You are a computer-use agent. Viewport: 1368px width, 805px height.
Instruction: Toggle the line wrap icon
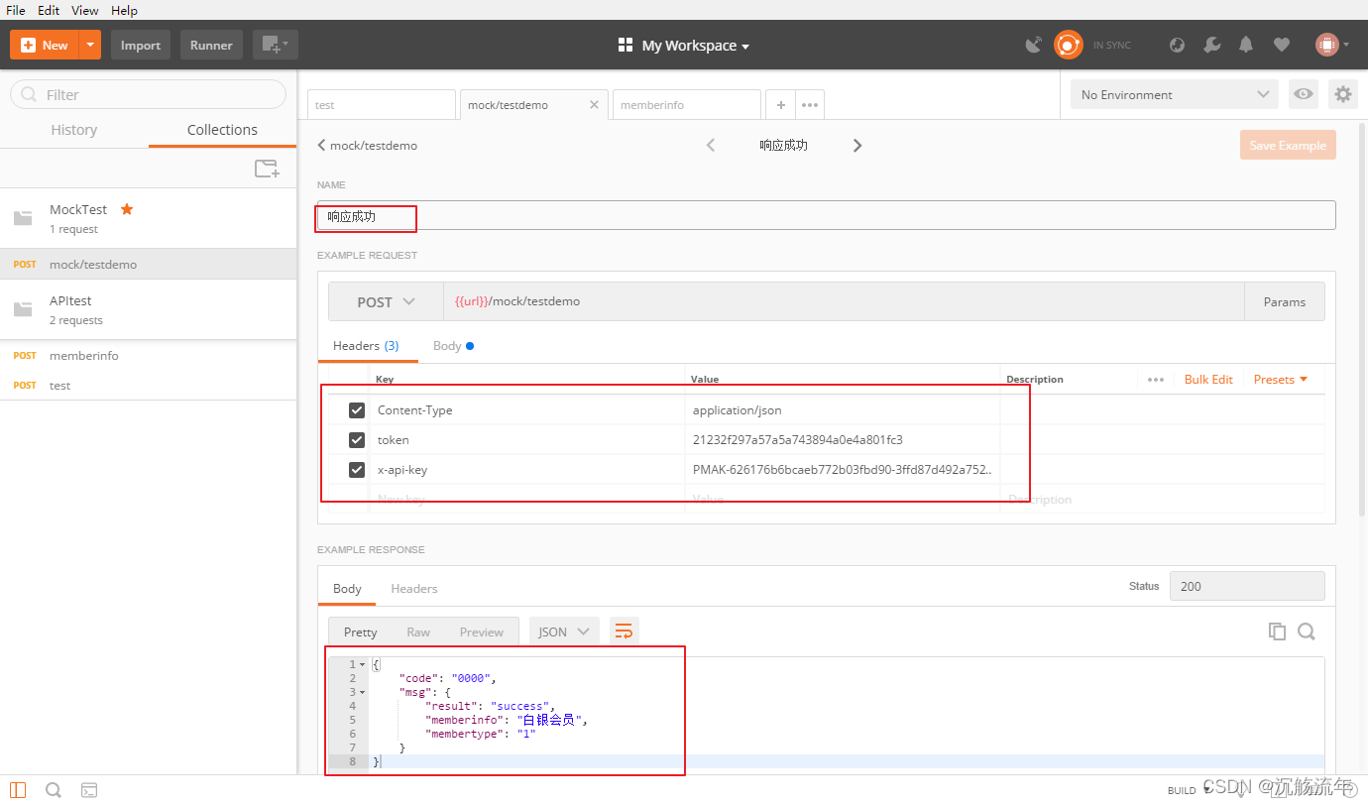click(x=625, y=632)
